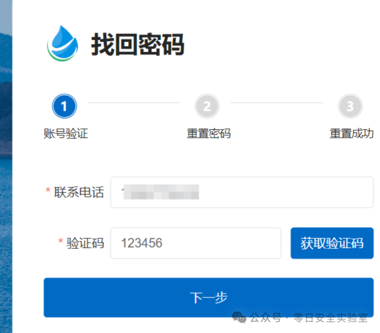The width and height of the screenshot is (380, 333).
Task: Click the verification code input showing 123456
Action: point(195,243)
